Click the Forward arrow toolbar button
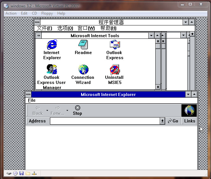 pyautogui.click(x=58, y=111)
